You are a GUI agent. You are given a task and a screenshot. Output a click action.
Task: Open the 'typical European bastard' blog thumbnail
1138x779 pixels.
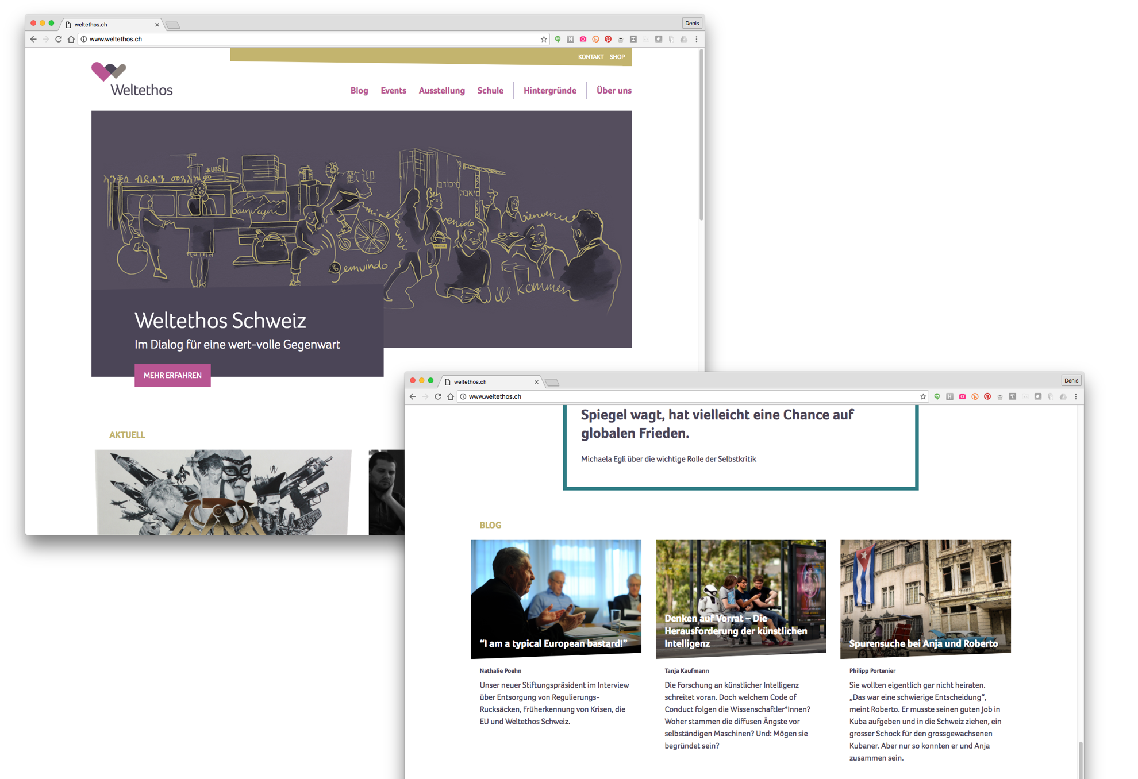click(x=556, y=598)
